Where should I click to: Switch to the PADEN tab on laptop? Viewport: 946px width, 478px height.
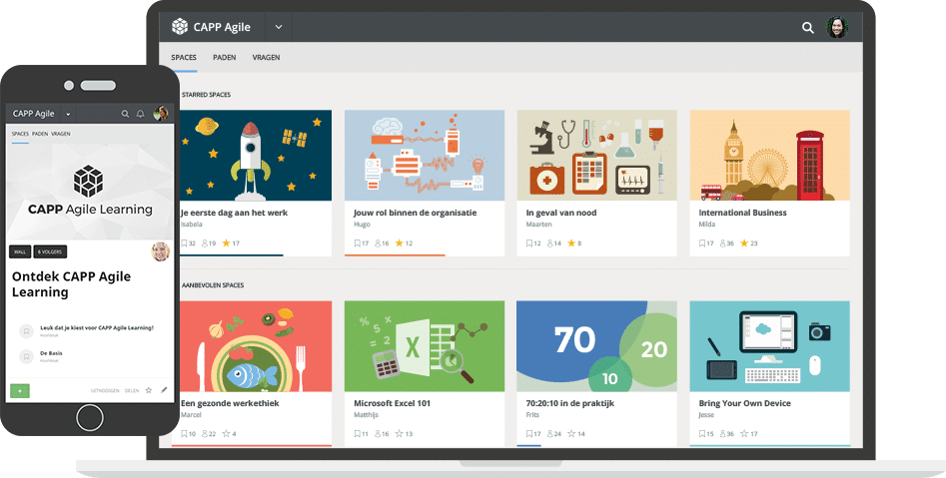pyautogui.click(x=225, y=57)
